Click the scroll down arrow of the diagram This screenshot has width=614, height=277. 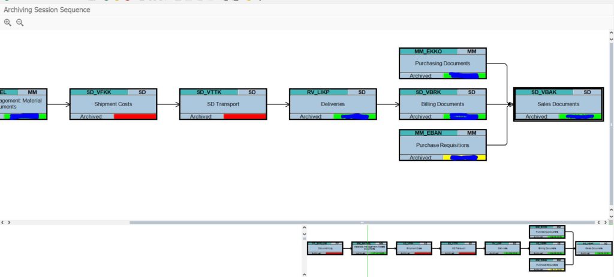[x=611, y=215]
